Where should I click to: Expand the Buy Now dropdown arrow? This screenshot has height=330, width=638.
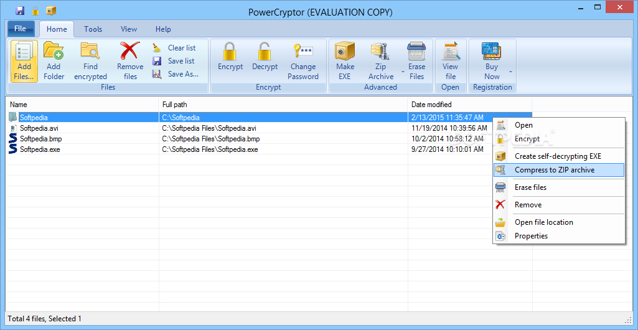tap(510, 72)
